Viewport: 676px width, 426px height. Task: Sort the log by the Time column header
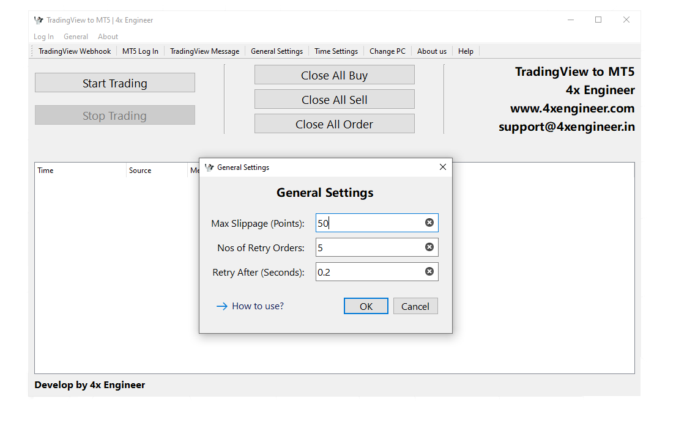tap(81, 171)
